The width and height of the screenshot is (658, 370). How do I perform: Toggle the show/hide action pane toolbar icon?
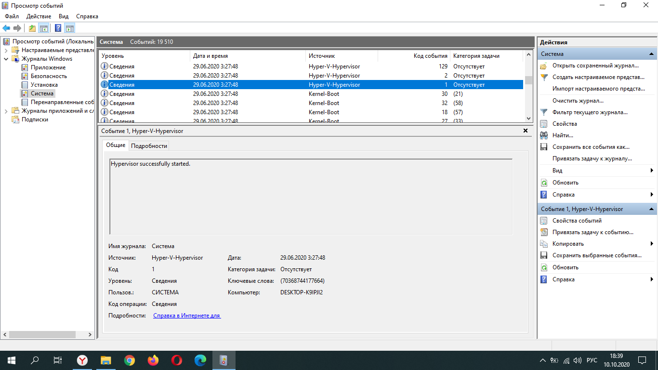[69, 28]
